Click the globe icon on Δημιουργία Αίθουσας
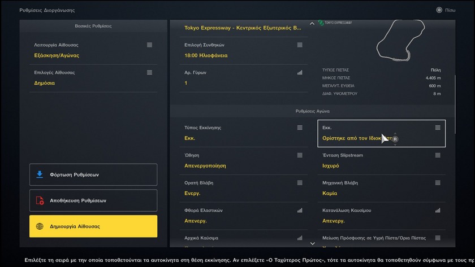The image size is (475, 267). tap(40, 226)
